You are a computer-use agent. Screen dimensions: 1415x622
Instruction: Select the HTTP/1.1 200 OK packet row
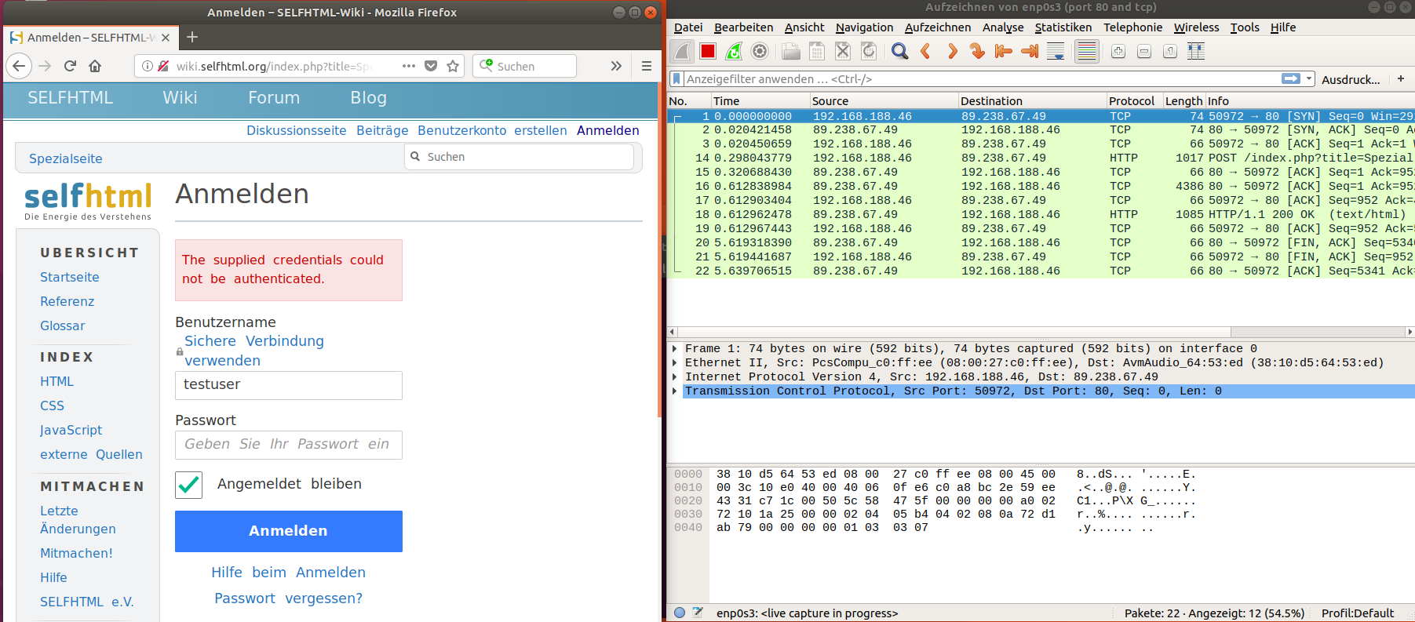[1041, 214]
